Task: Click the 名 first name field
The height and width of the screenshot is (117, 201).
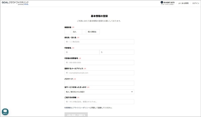Action: pyautogui.click(x=117, y=52)
